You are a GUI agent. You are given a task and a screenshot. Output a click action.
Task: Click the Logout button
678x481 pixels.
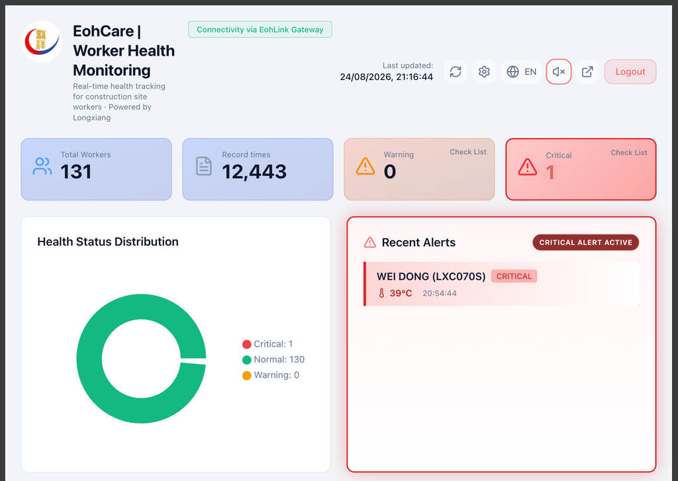630,71
